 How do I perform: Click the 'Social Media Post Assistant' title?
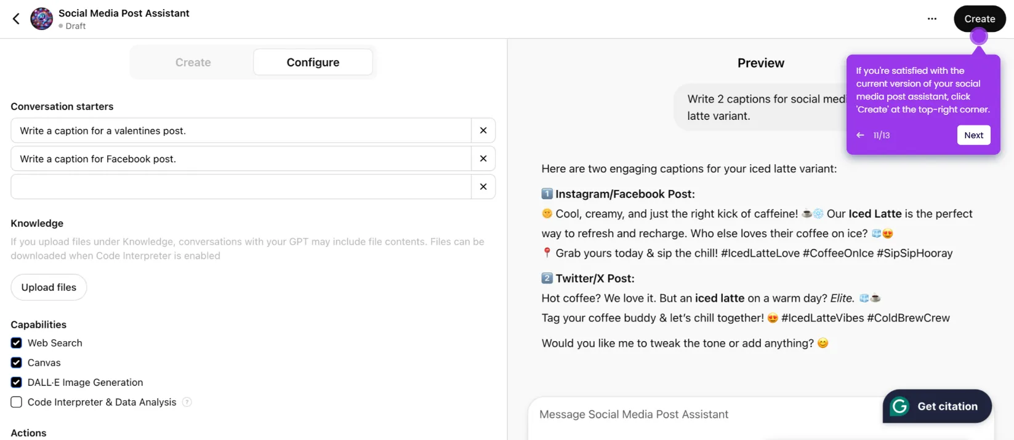click(x=124, y=13)
